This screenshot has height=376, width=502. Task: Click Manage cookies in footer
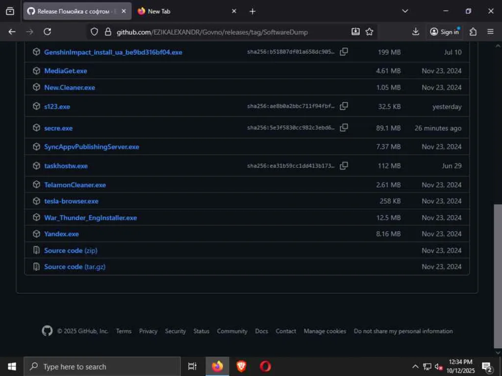325,331
